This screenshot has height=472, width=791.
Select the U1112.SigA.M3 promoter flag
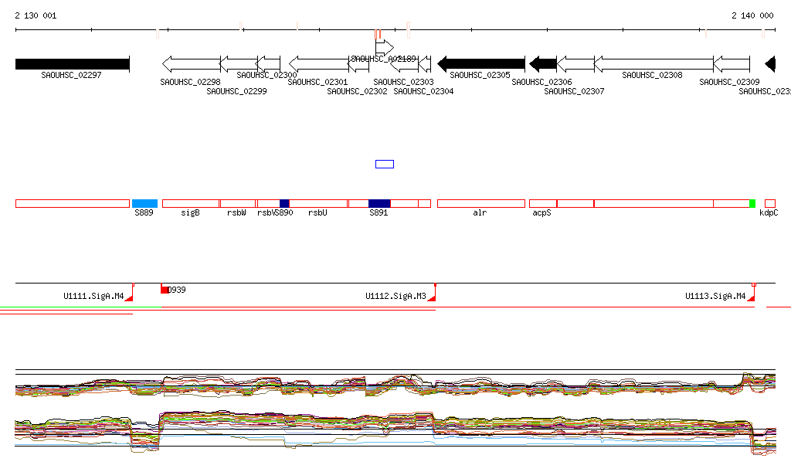tap(432, 297)
